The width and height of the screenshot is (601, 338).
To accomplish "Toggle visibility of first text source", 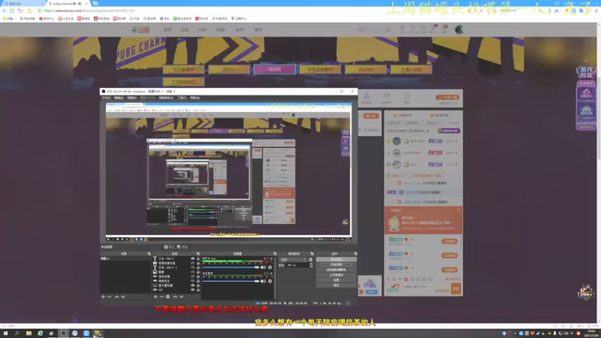I will (193, 258).
